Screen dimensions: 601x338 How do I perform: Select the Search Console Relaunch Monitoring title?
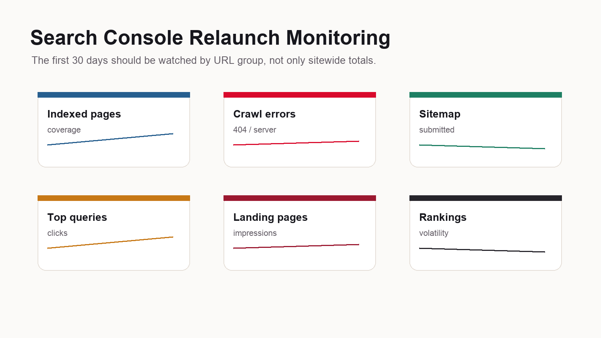(x=210, y=38)
